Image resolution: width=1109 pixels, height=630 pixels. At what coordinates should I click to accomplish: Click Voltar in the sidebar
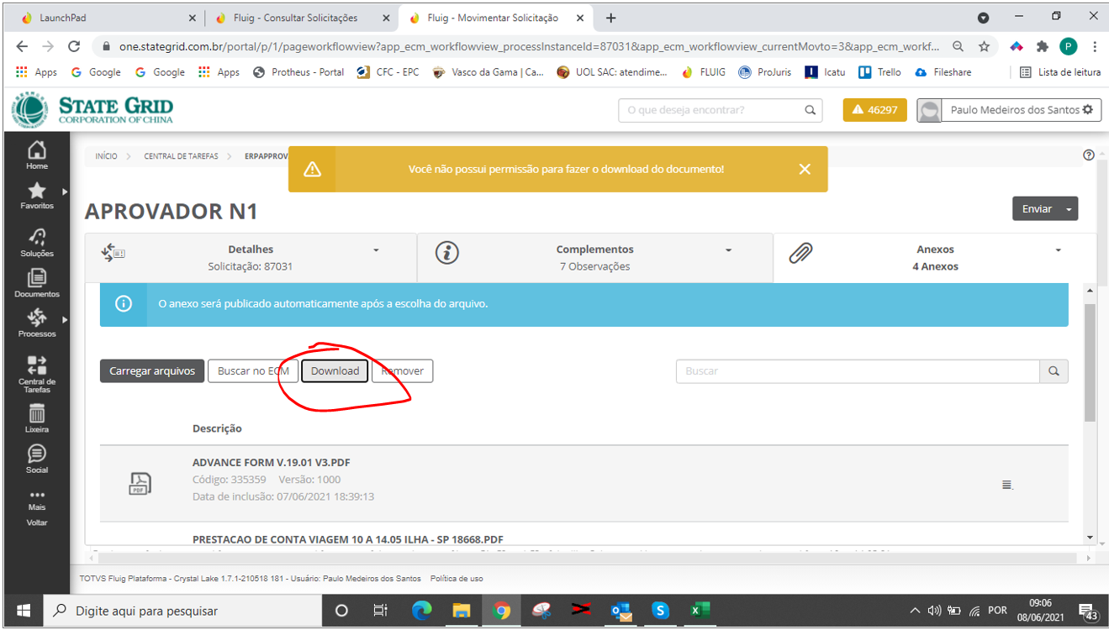click(37, 522)
